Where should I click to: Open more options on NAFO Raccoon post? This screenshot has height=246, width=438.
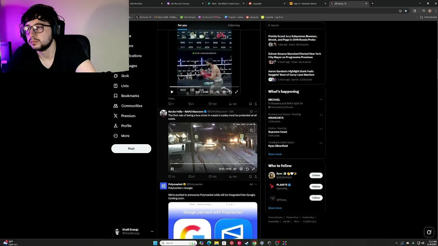256,112
